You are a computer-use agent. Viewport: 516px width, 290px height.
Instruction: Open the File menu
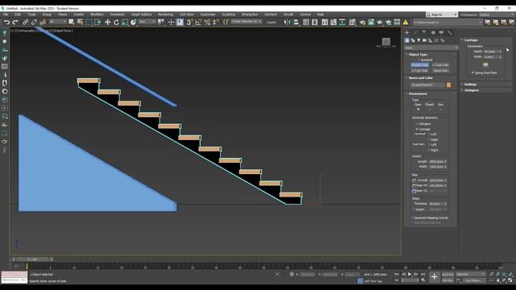pyautogui.click(x=6, y=14)
